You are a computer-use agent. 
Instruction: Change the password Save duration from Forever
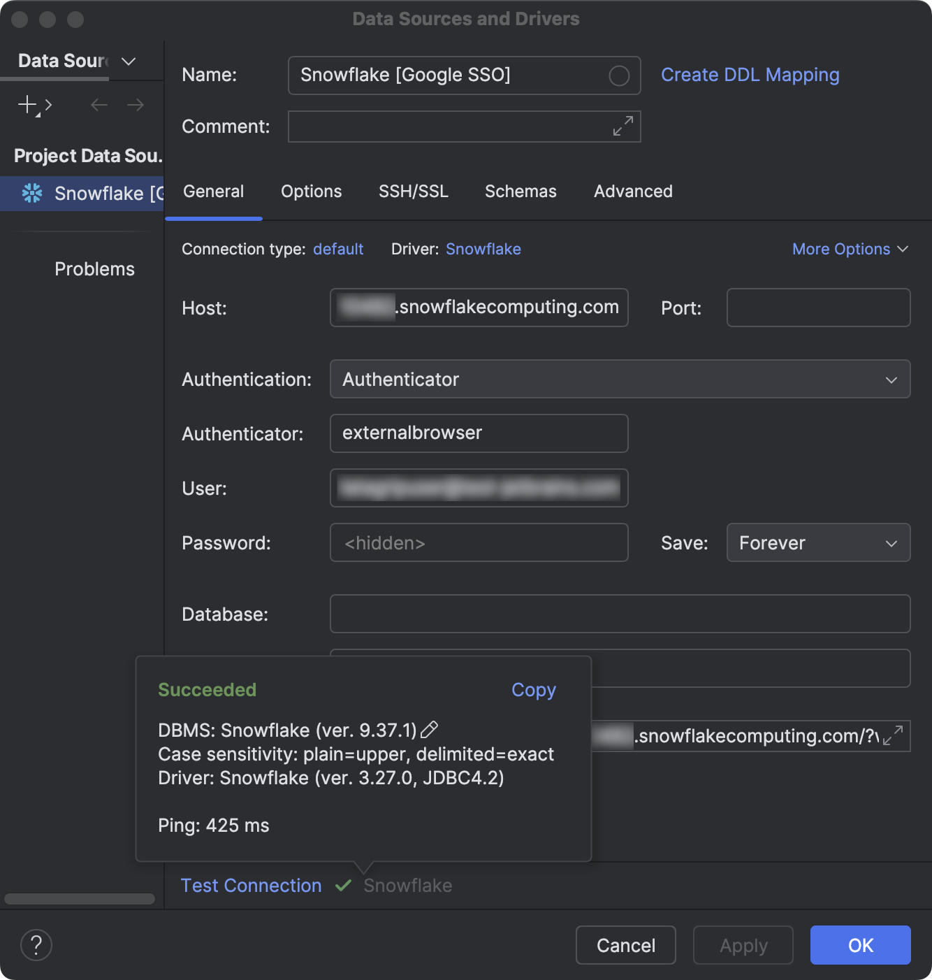point(817,543)
